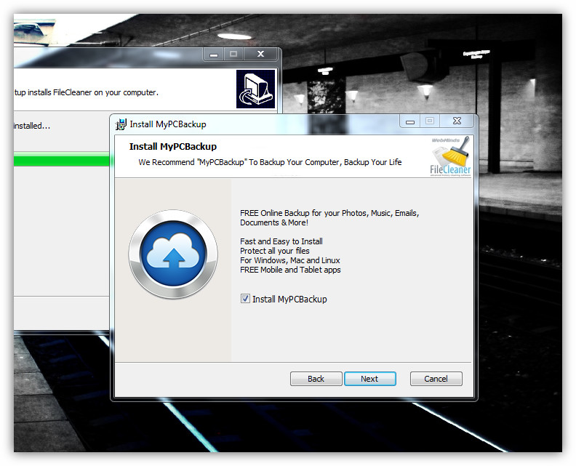Screen dimensions: 576x466
Task: Click the maximize button of FileCleaner setup window
Action: 233,54
